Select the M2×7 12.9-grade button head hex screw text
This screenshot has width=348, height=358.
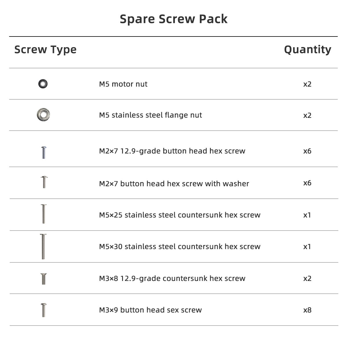click(x=172, y=151)
